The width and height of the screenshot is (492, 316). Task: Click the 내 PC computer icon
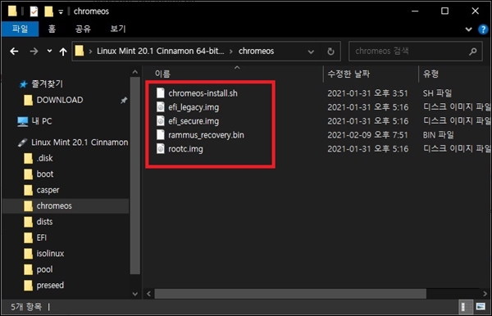coord(23,121)
